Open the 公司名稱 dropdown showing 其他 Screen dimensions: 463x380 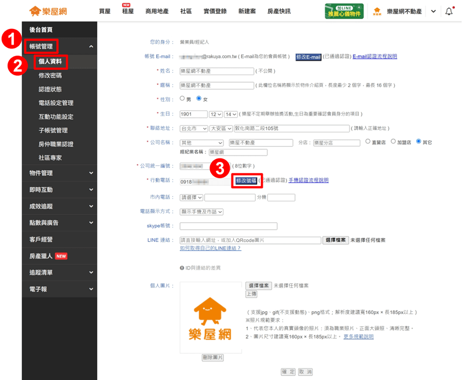(x=201, y=143)
